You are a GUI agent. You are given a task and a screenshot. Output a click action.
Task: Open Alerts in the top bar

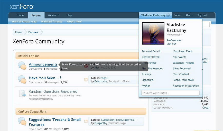point(189,15)
